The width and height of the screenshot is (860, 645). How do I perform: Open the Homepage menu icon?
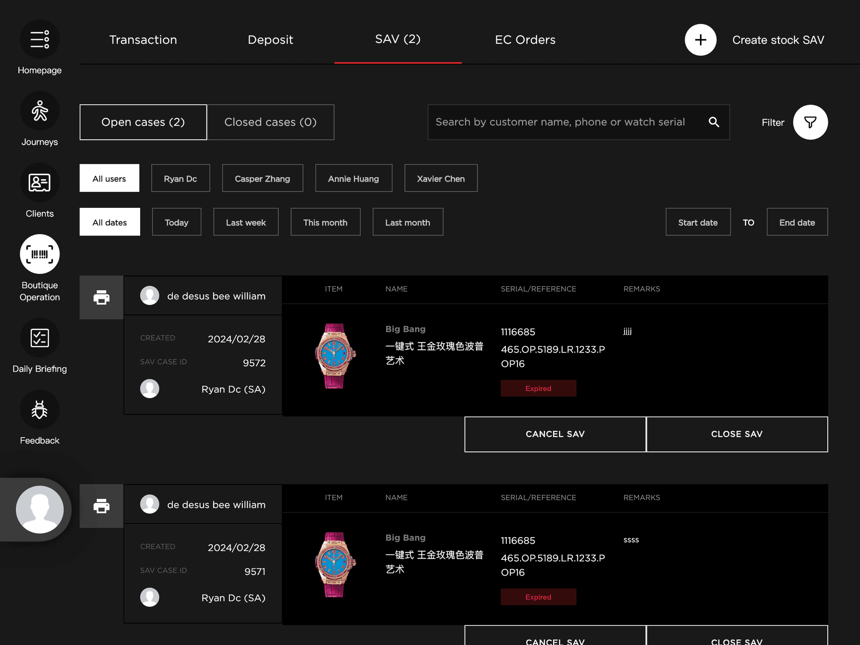coord(39,39)
